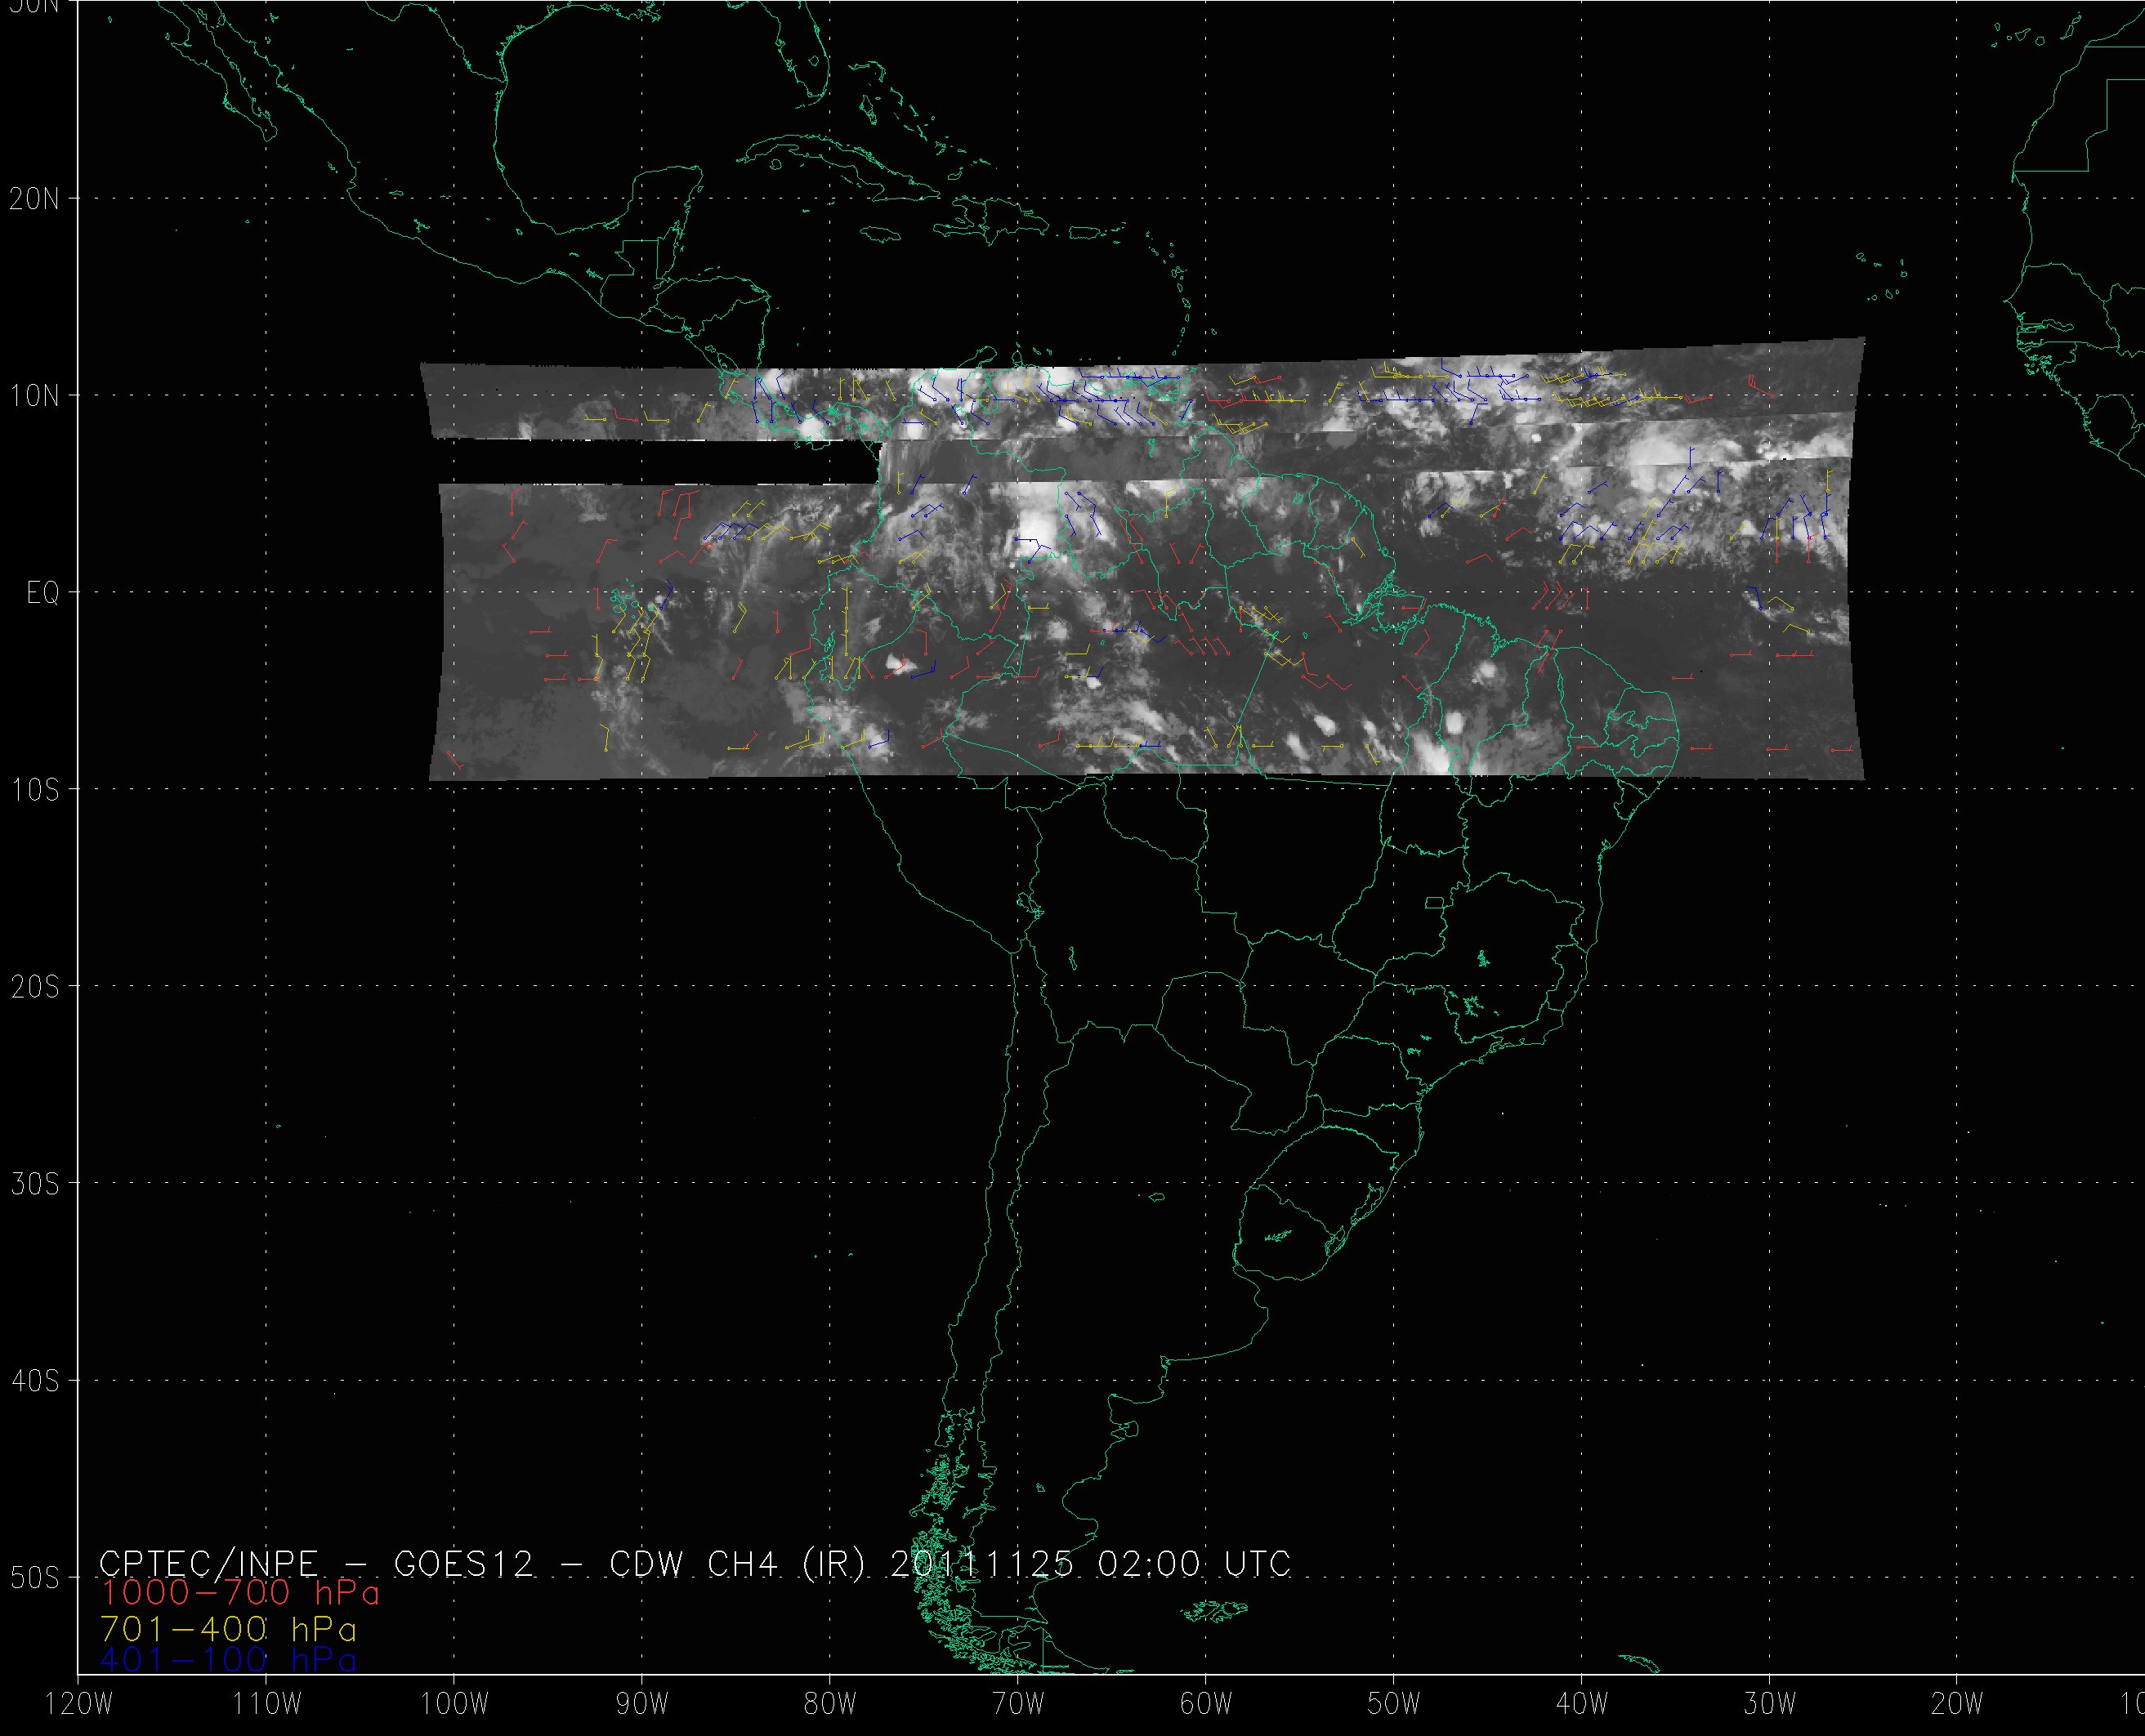The image size is (2145, 1736).
Task: Click the blue 401-100 hPa legend label
Action: point(228,1661)
